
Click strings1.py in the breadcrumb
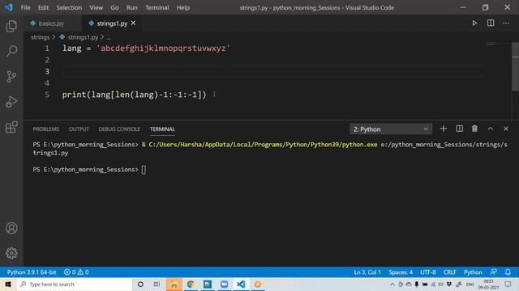(x=83, y=37)
